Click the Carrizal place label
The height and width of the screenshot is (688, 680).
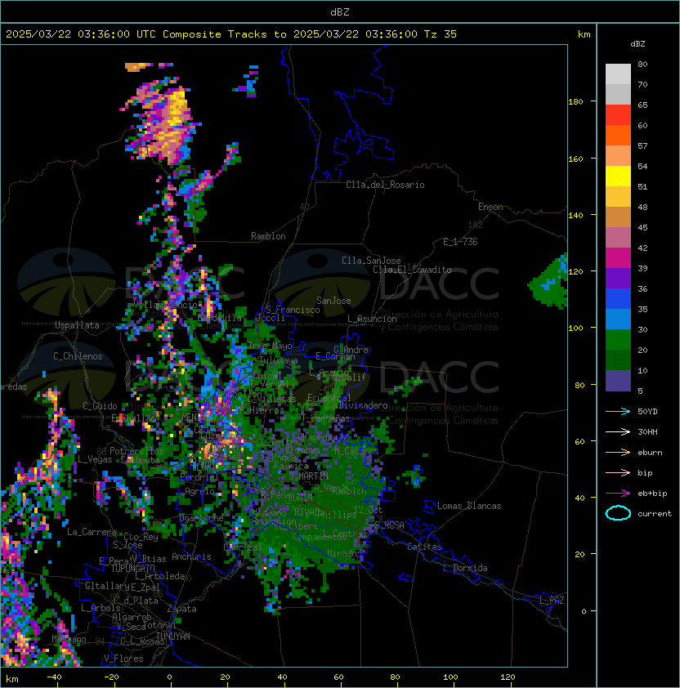tap(243, 547)
